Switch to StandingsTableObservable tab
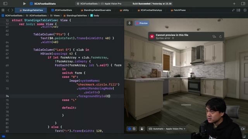This screenshot has height=139, width=248. click(x=96, y=10)
